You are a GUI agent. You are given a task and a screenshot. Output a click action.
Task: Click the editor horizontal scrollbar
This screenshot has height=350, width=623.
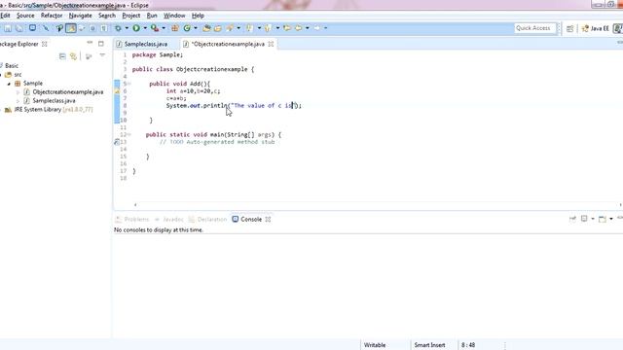click(x=378, y=205)
